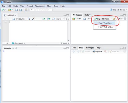Open the code tools wand dropdown

34,19
